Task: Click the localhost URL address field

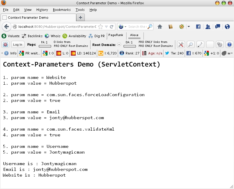Action: [57, 27]
